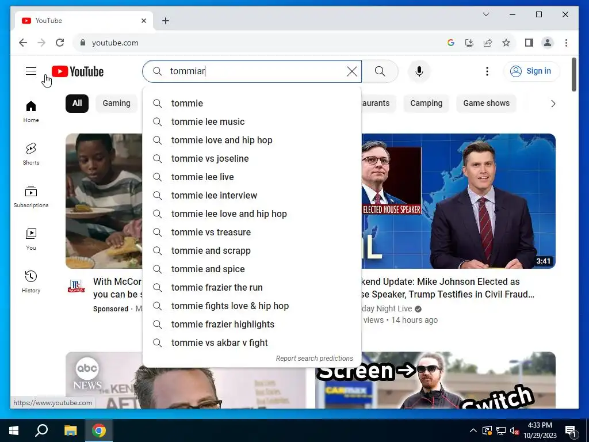The width and height of the screenshot is (589, 442).
Task: Select the Game shows filter chip
Action: coord(486,104)
